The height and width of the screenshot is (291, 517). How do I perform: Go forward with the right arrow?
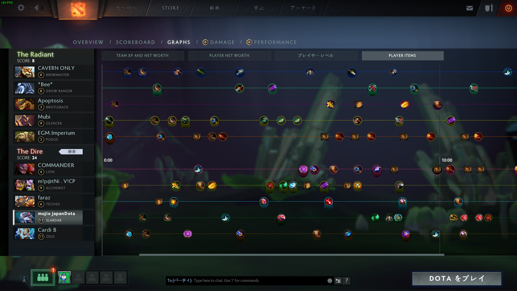click(43, 8)
